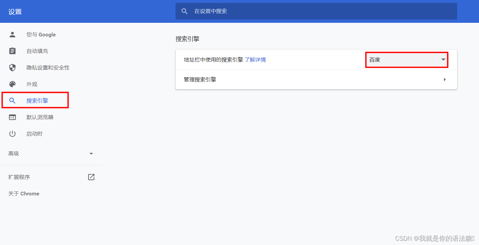Open the 扩展程序 link
479x245 pixels.
click(x=19, y=177)
